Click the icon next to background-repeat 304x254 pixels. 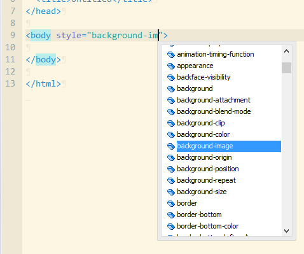click(x=171, y=181)
